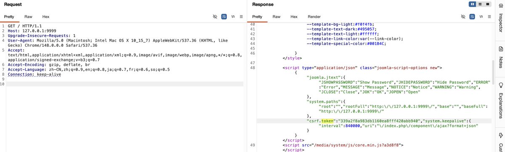505x152 pixels.
Task: Click the 'Upgrade-Insecure-Requests: 1' header
Action: point(42,36)
